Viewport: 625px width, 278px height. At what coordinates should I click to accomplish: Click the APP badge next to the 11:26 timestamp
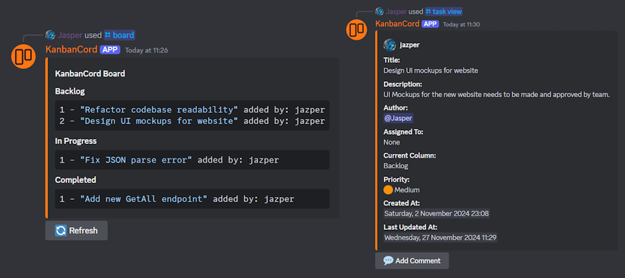coord(110,50)
